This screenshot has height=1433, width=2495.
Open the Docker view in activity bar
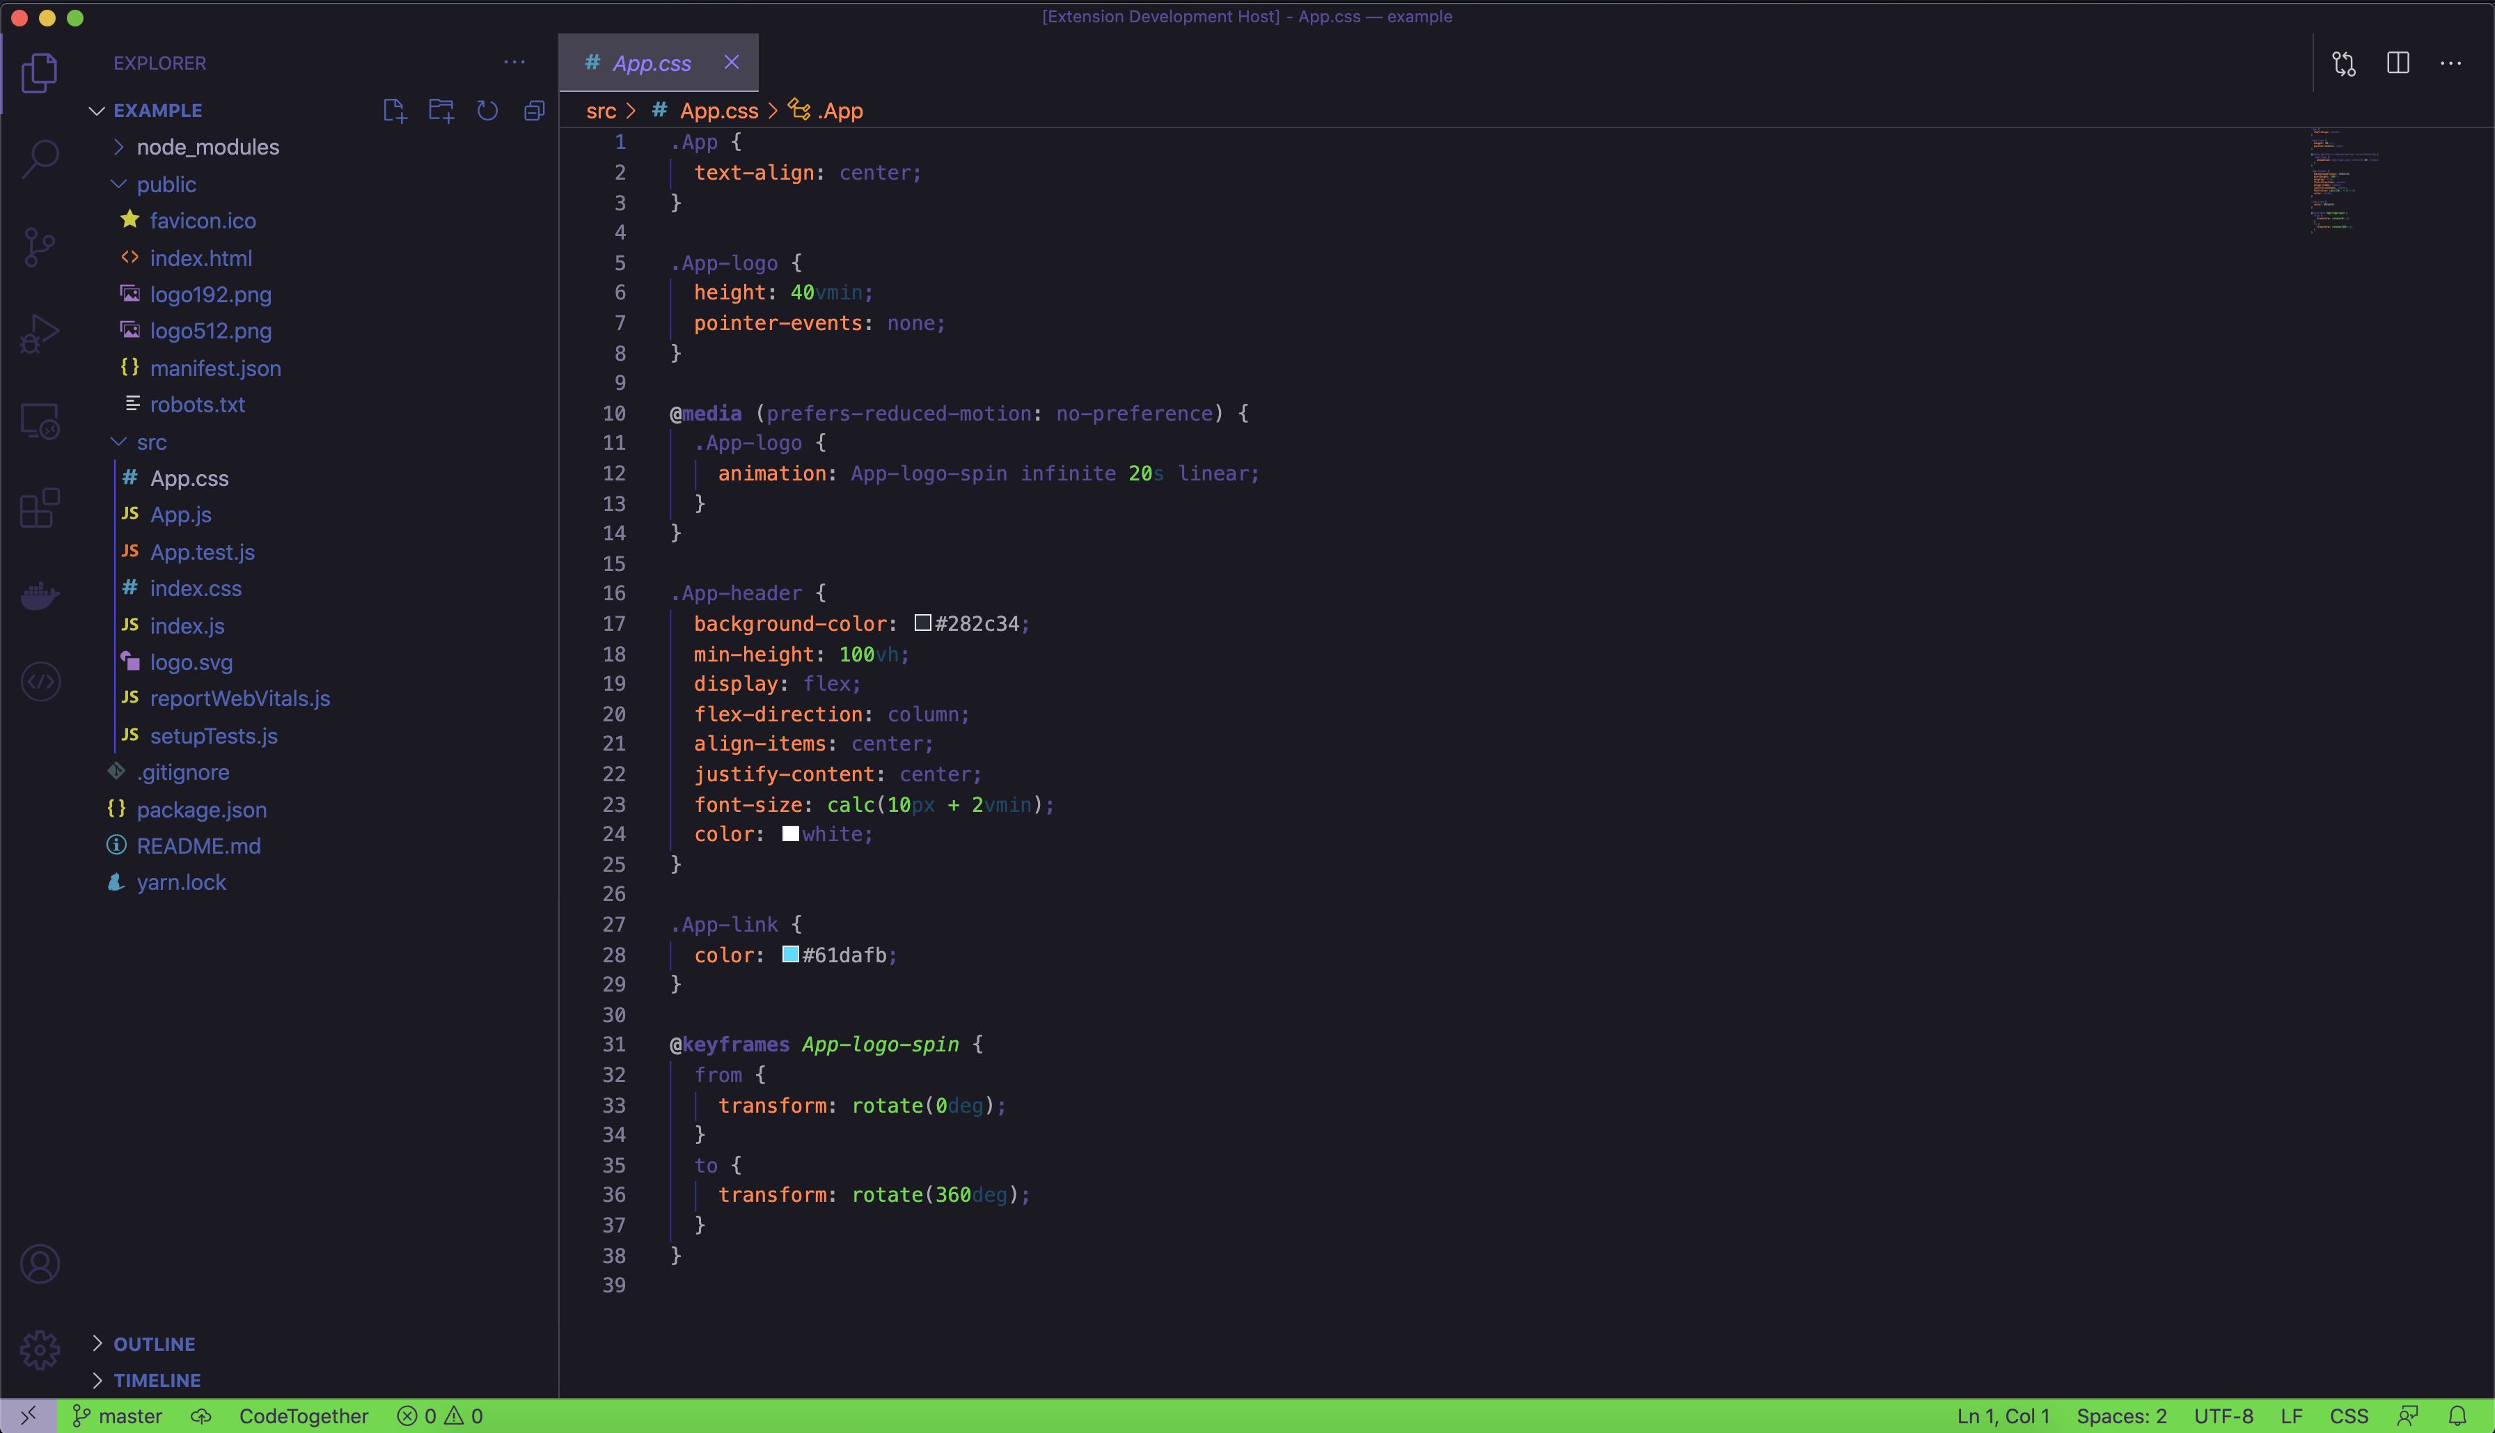(x=40, y=595)
